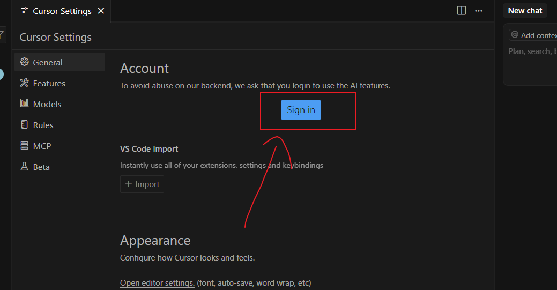Click the 'Instantly use all of your extensions' text
The height and width of the screenshot is (290, 557).
[221, 165]
